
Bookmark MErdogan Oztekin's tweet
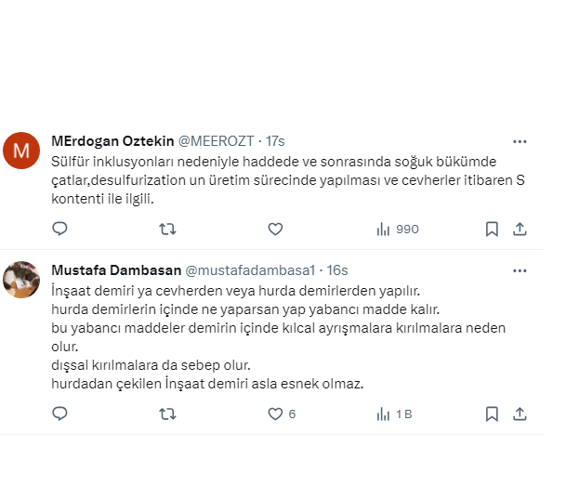pos(492,229)
